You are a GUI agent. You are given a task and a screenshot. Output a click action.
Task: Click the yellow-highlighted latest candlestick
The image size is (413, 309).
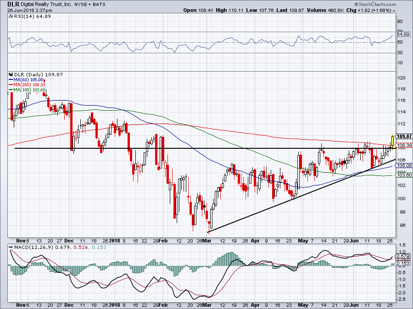tap(393, 142)
